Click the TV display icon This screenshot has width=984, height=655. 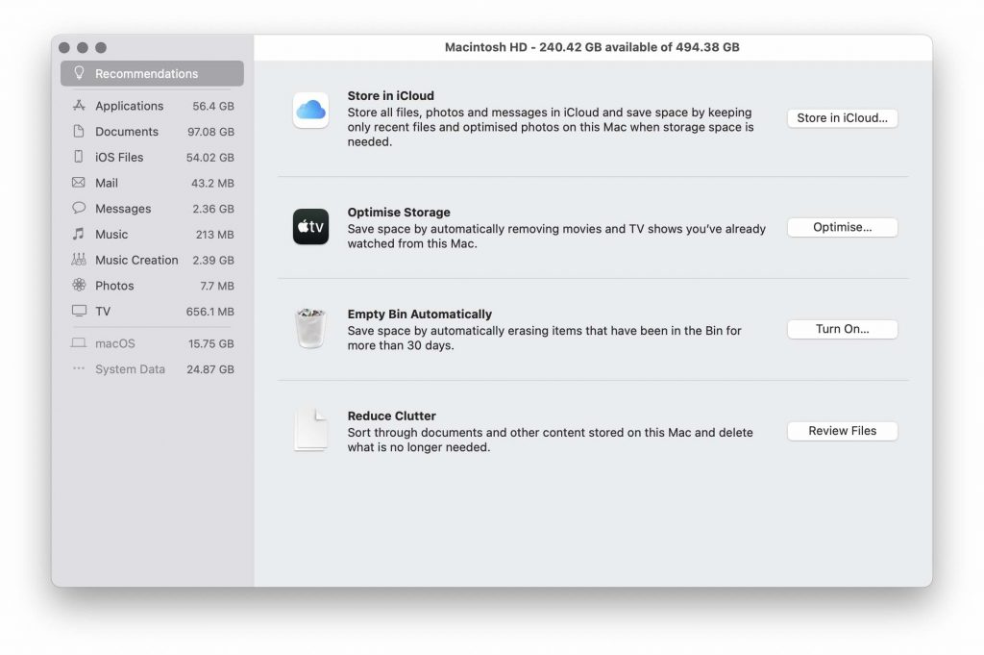(x=79, y=311)
